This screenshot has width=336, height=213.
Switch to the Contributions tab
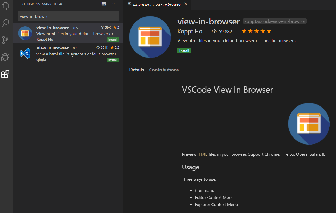[164, 70]
